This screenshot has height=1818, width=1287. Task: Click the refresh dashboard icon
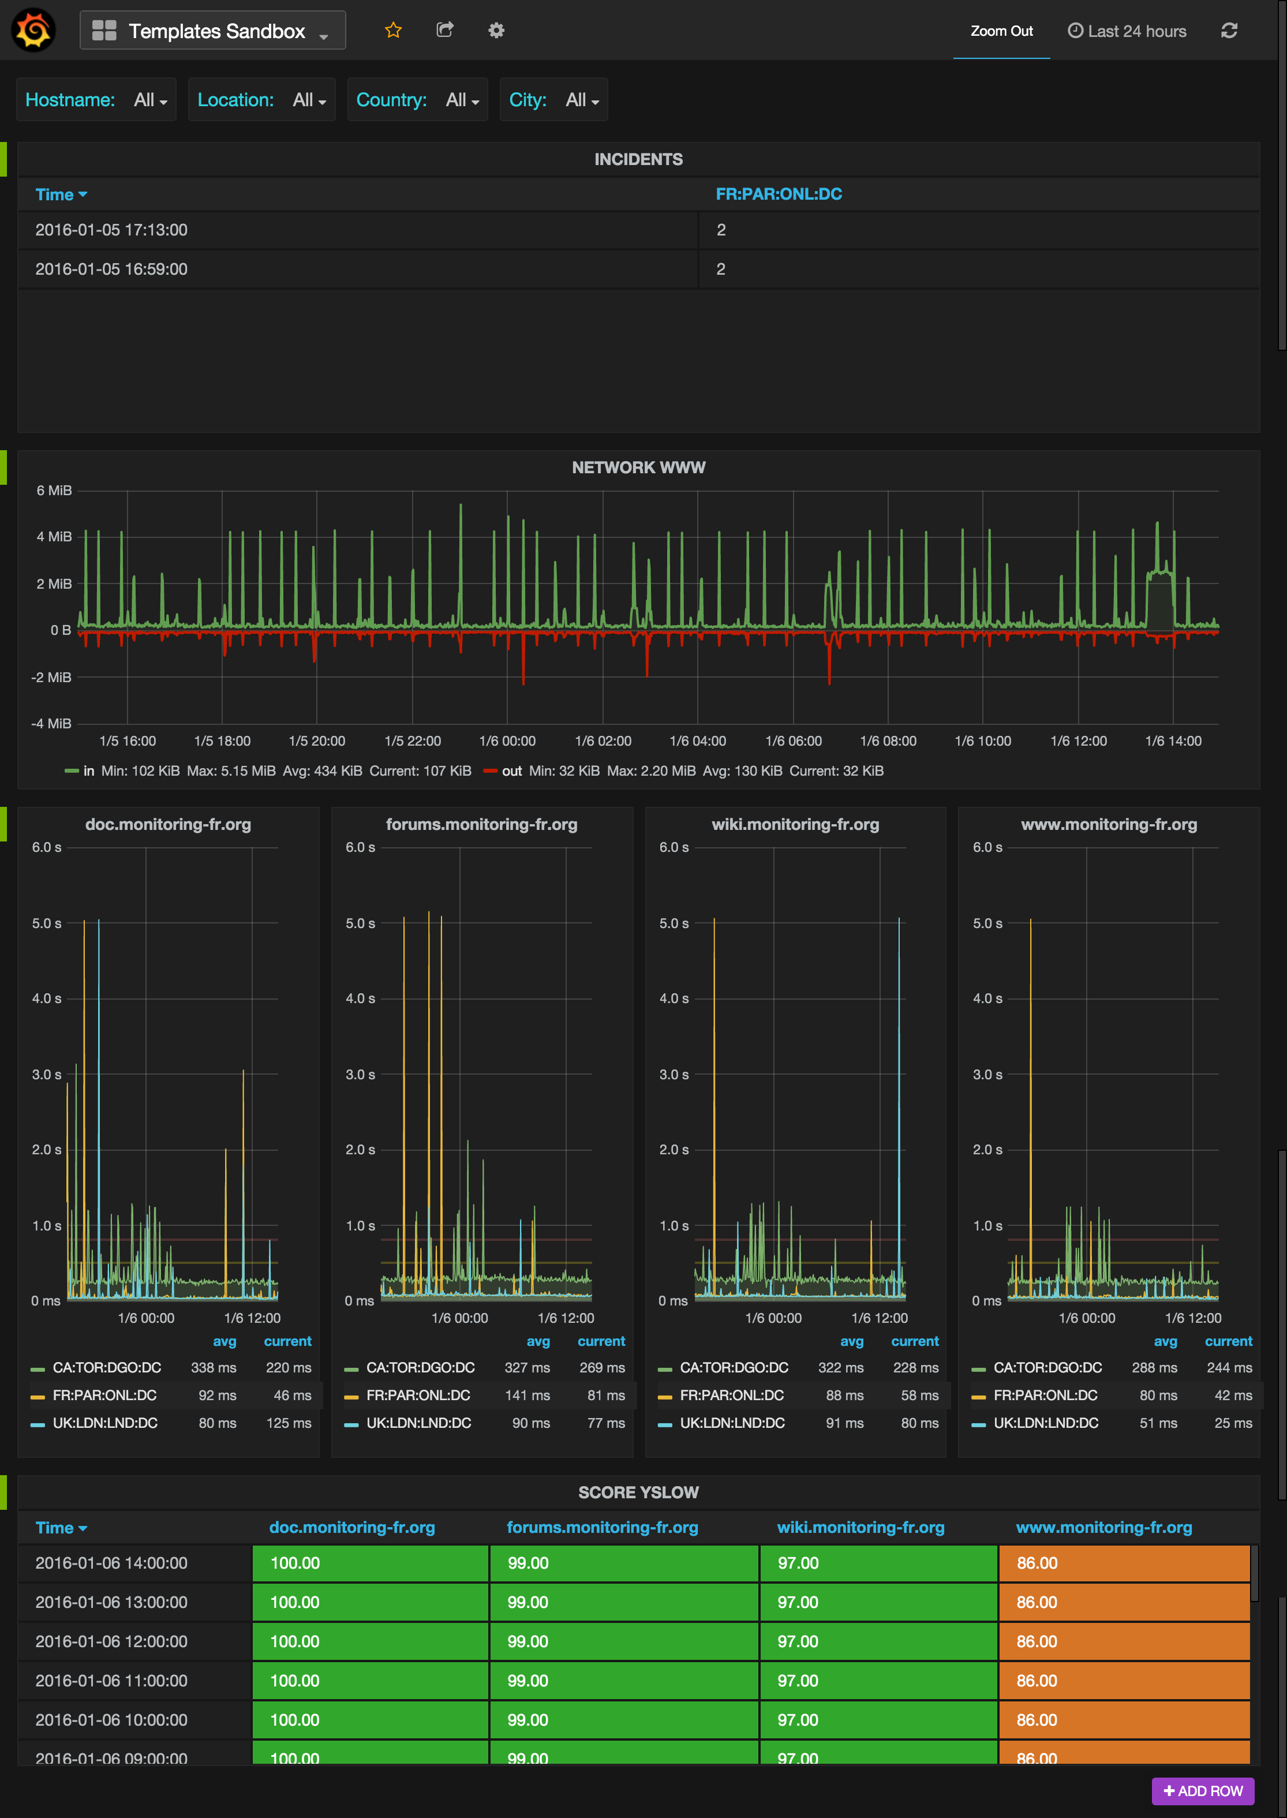tap(1229, 31)
